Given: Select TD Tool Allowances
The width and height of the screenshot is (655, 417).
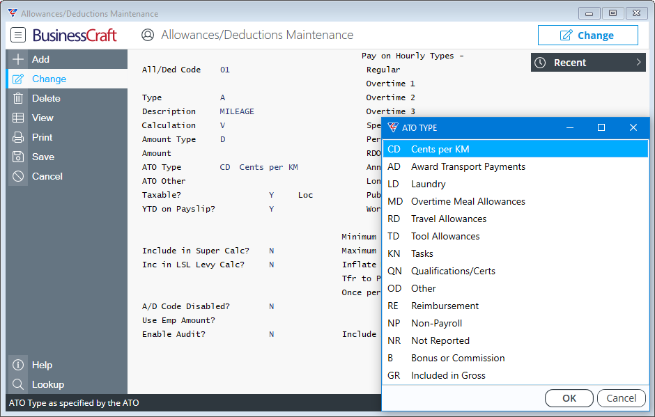Looking at the screenshot, I should coord(516,236).
